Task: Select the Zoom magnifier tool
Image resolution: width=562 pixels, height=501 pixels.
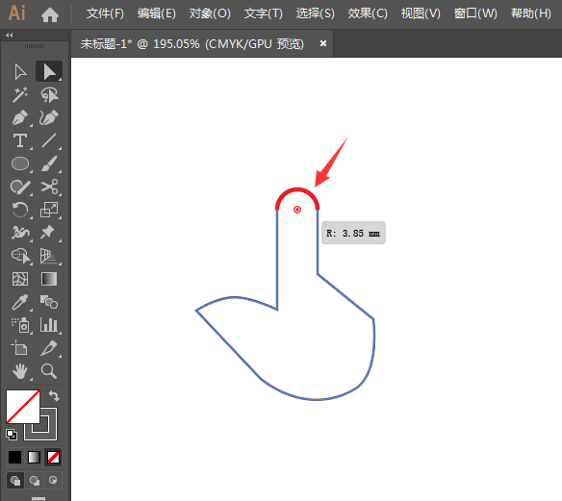Action: click(49, 371)
